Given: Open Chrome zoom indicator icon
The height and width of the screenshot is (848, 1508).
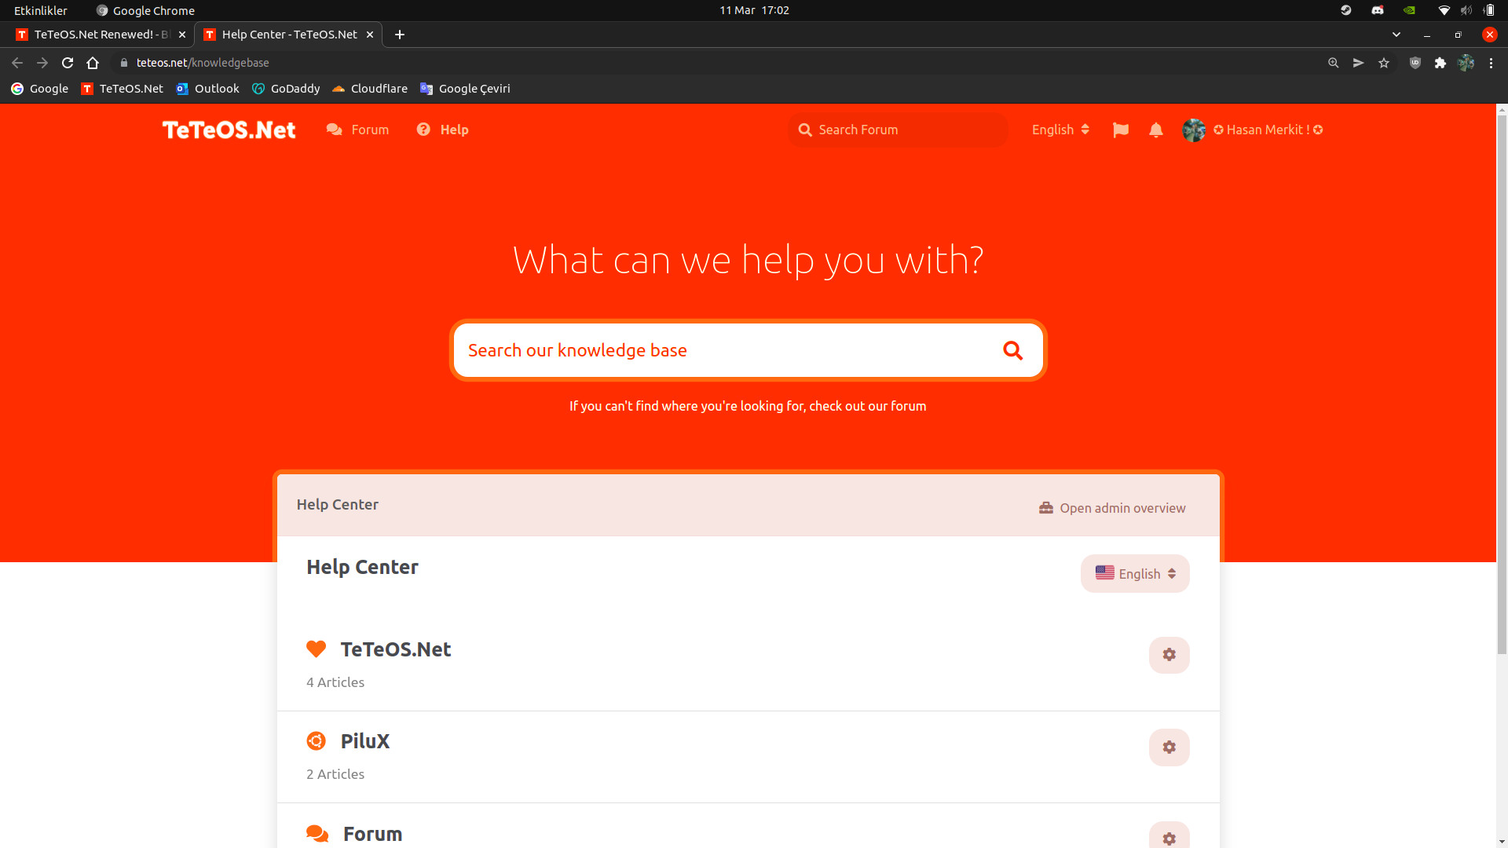Looking at the screenshot, I should pos(1333,63).
